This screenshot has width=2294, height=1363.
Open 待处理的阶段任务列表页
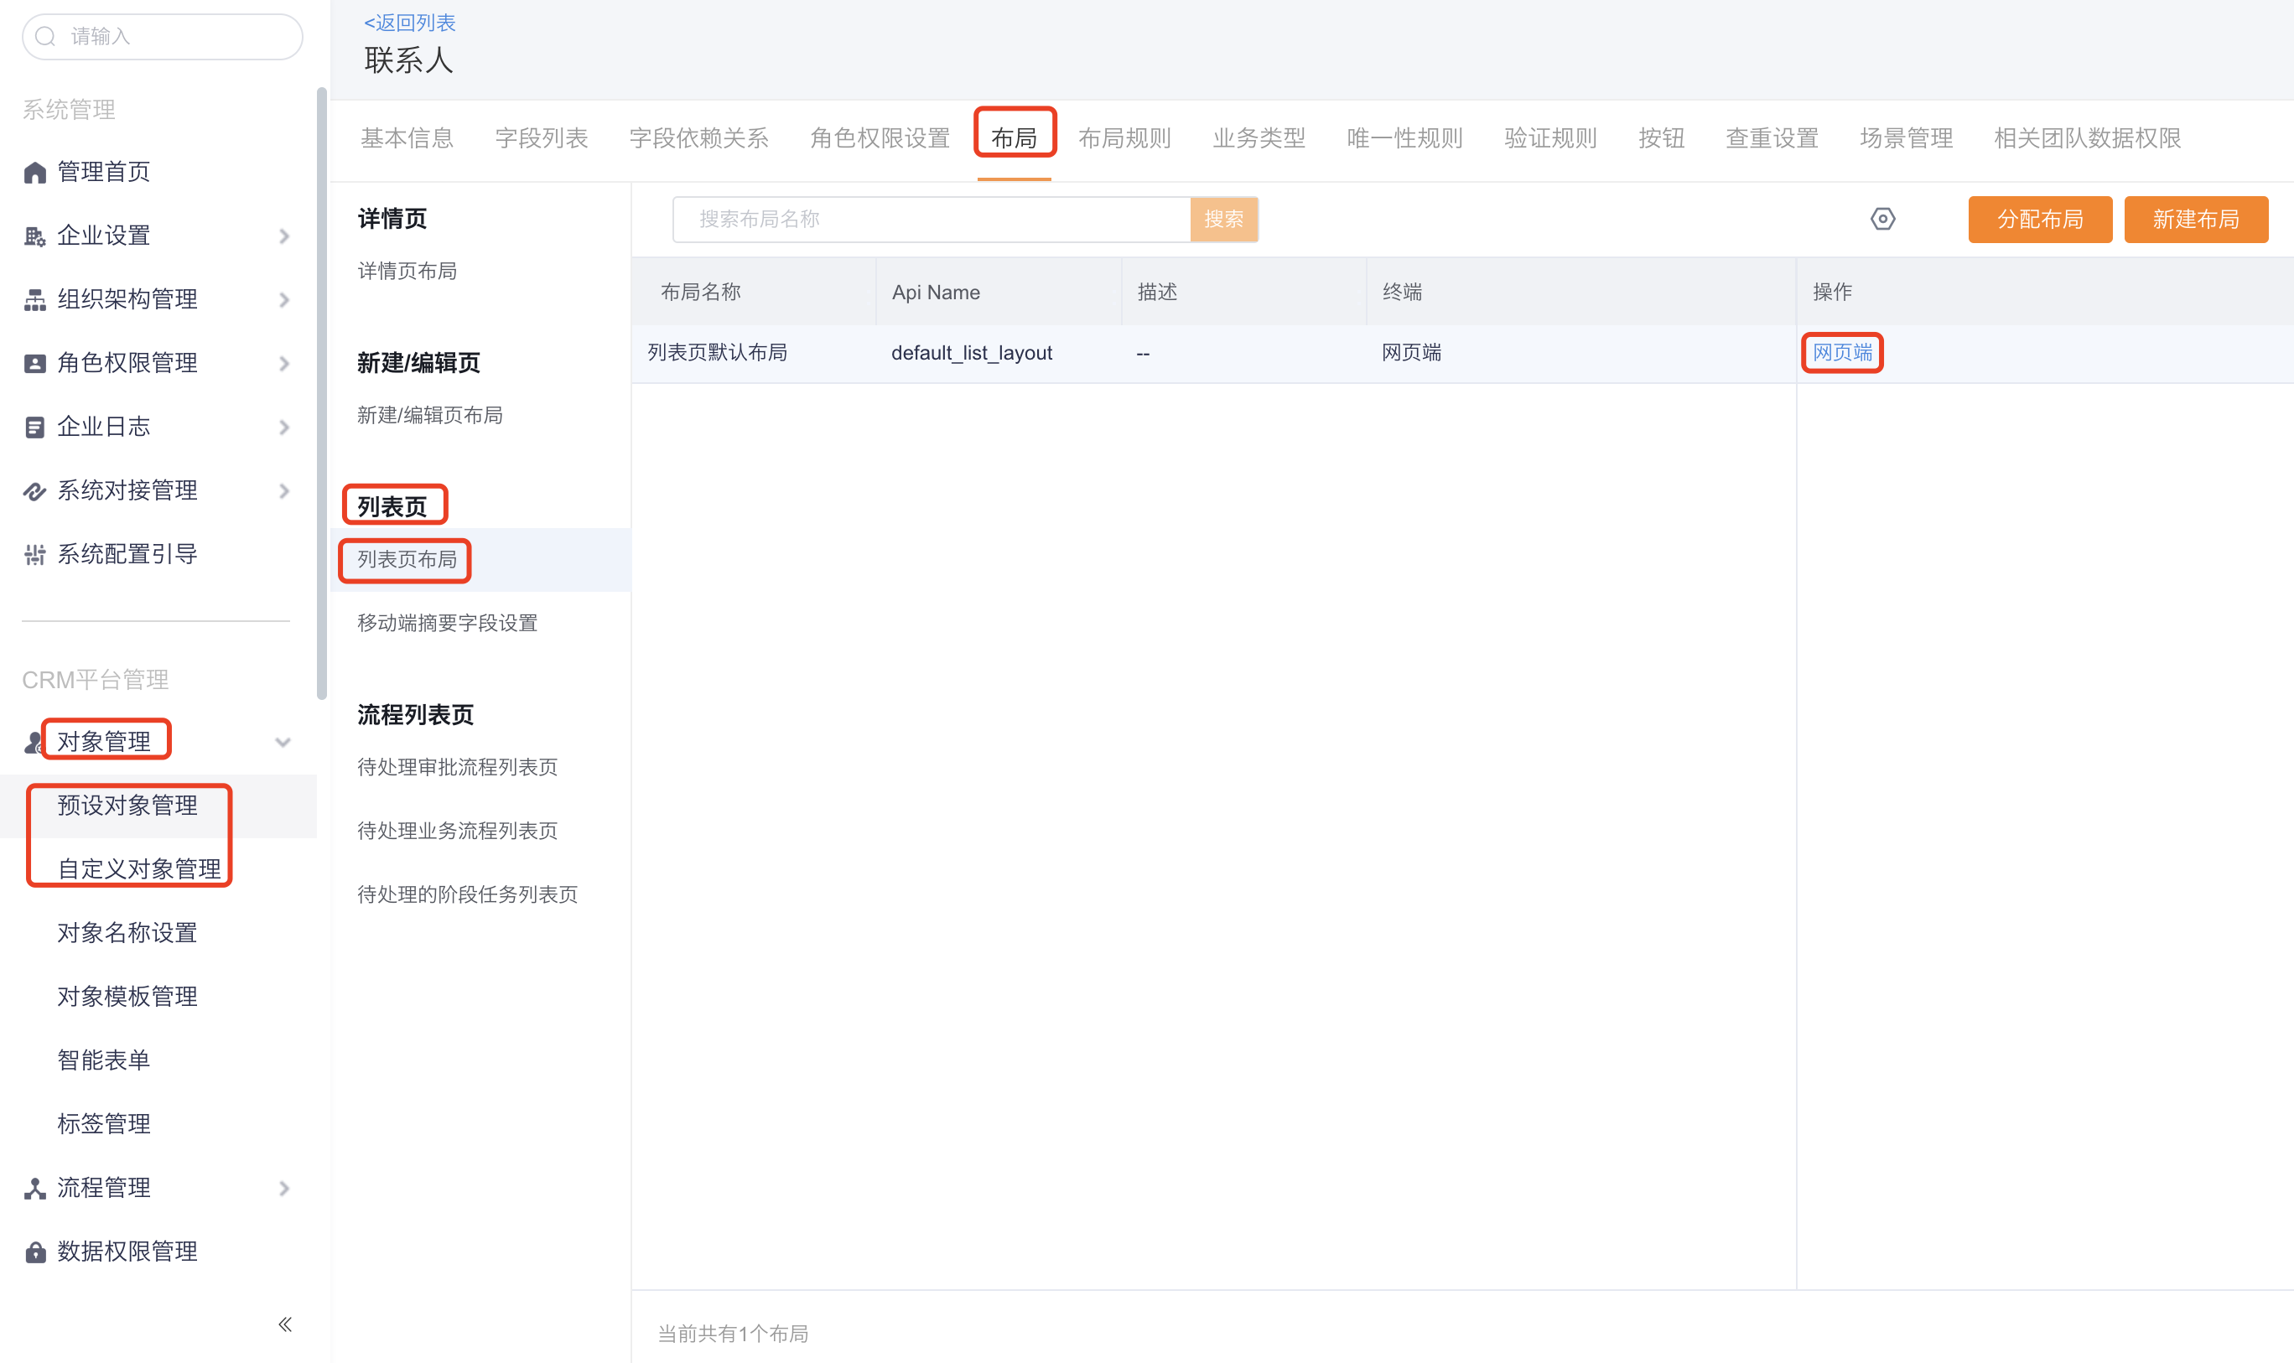tap(468, 894)
